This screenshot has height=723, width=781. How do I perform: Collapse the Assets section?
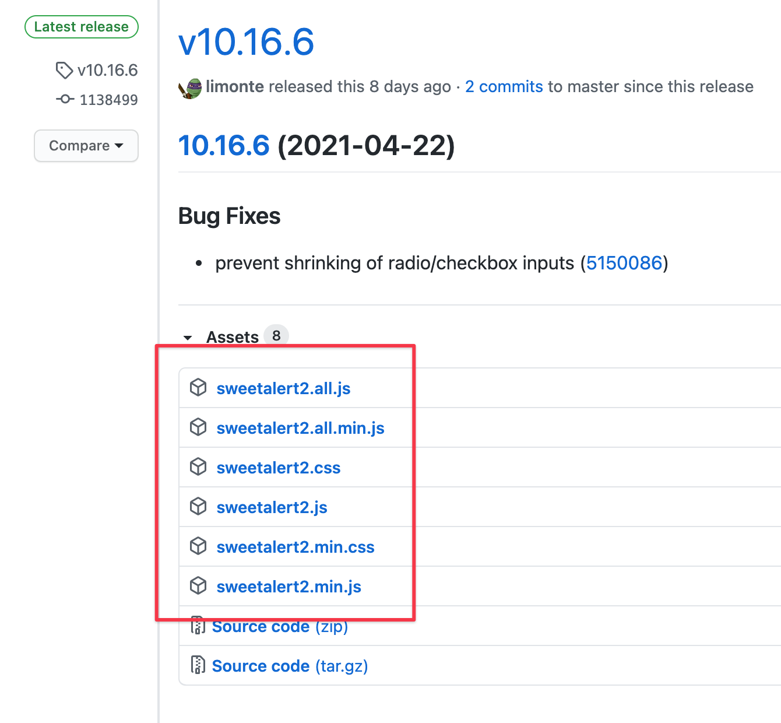[x=188, y=338]
